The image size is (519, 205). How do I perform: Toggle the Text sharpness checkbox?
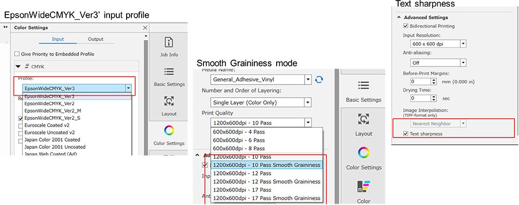point(406,134)
